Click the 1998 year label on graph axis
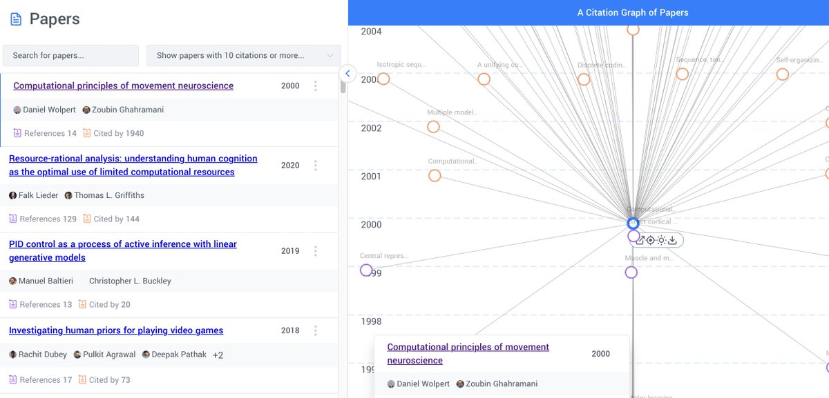The width and height of the screenshot is (829, 398). 371,321
